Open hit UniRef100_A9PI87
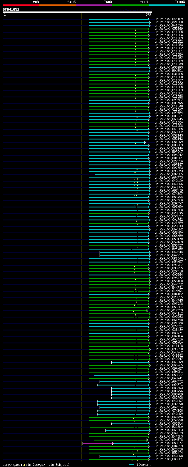Screen dimensions: 188x467 (169, 164)
